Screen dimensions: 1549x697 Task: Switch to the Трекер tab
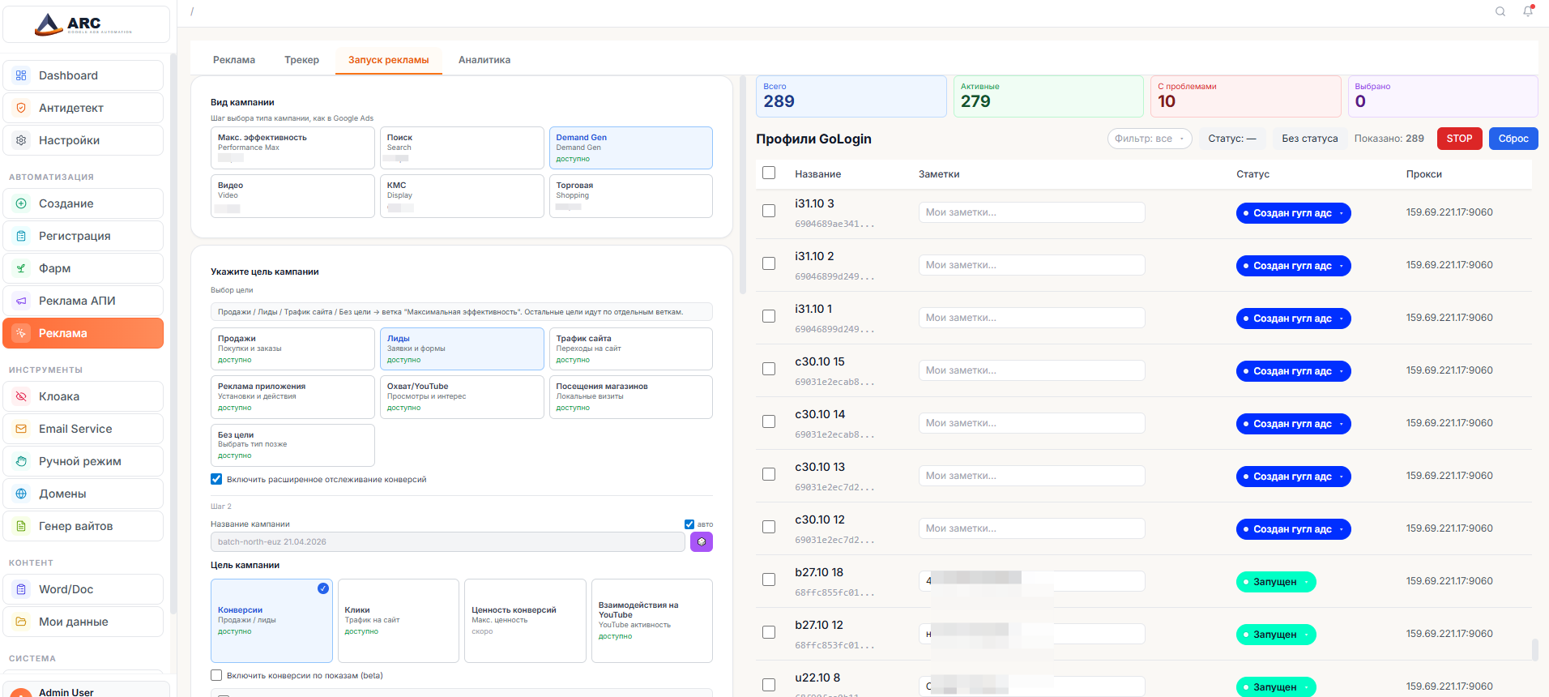tap(301, 60)
